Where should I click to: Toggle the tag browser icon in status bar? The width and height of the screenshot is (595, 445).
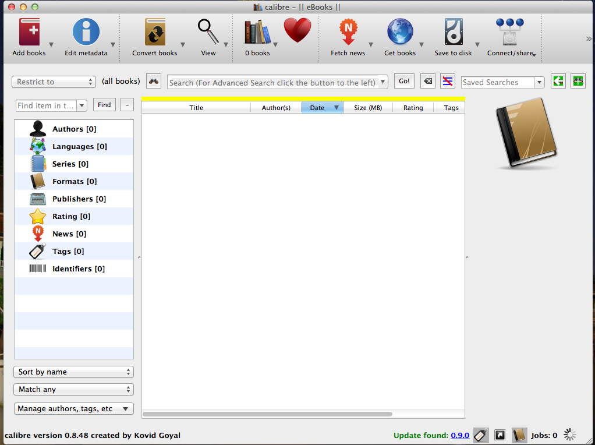481,435
